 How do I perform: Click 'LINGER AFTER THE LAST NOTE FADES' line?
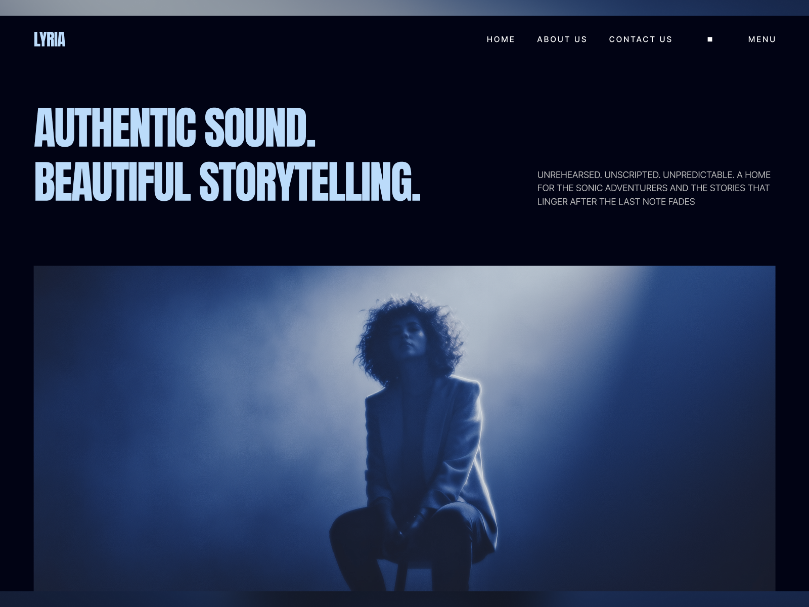coord(616,201)
